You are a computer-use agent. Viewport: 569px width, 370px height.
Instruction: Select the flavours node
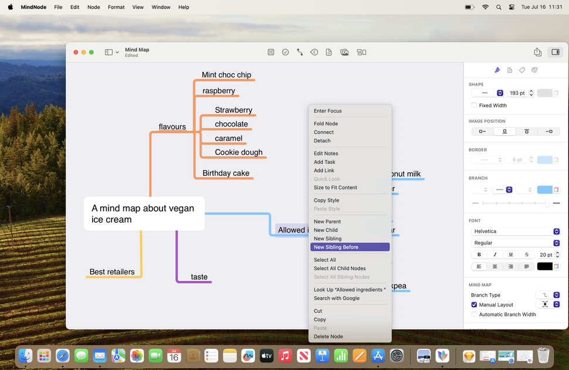[172, 127]
